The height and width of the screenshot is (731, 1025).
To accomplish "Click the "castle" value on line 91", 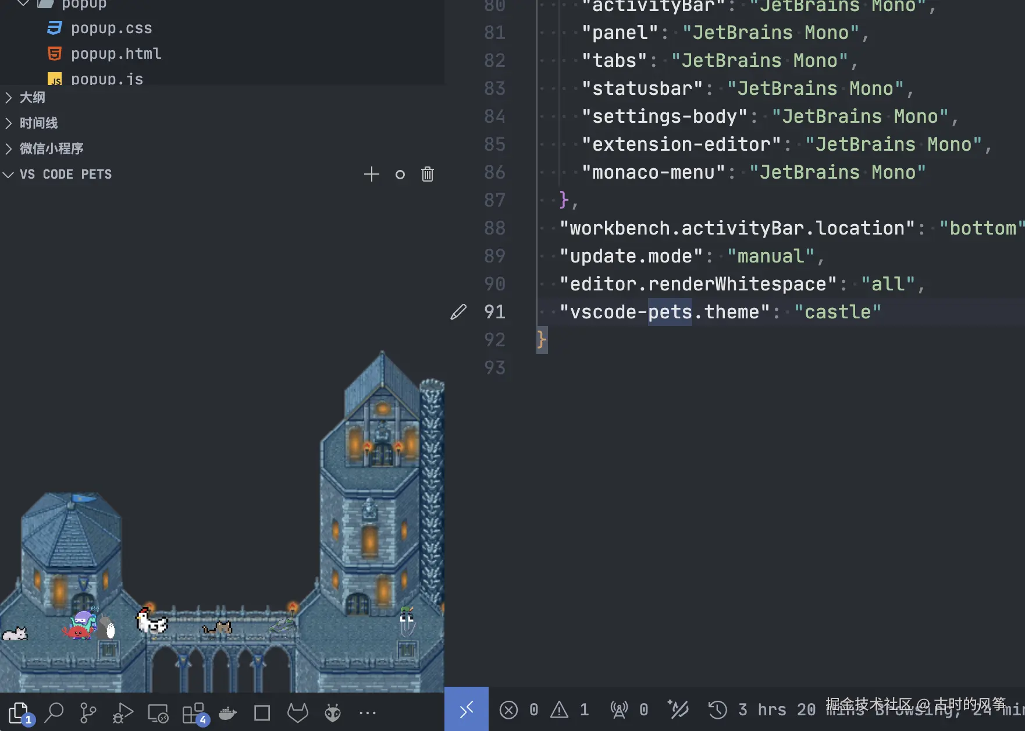I will (838, 312).
